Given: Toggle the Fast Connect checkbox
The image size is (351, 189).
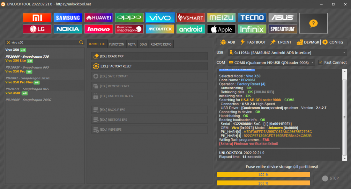Looking at the screenshot, I should coord(321,62).
